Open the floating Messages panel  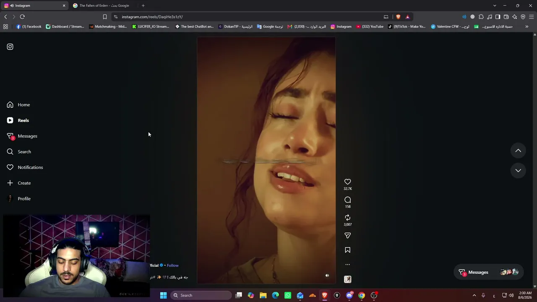[489, 272]
